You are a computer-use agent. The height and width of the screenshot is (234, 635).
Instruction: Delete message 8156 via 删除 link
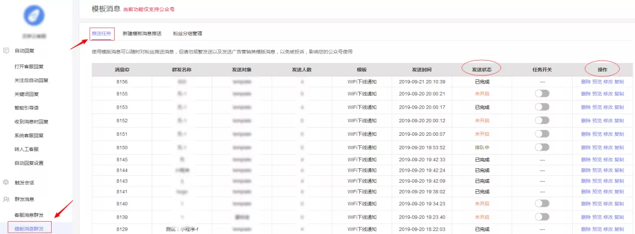click(586, 81)
